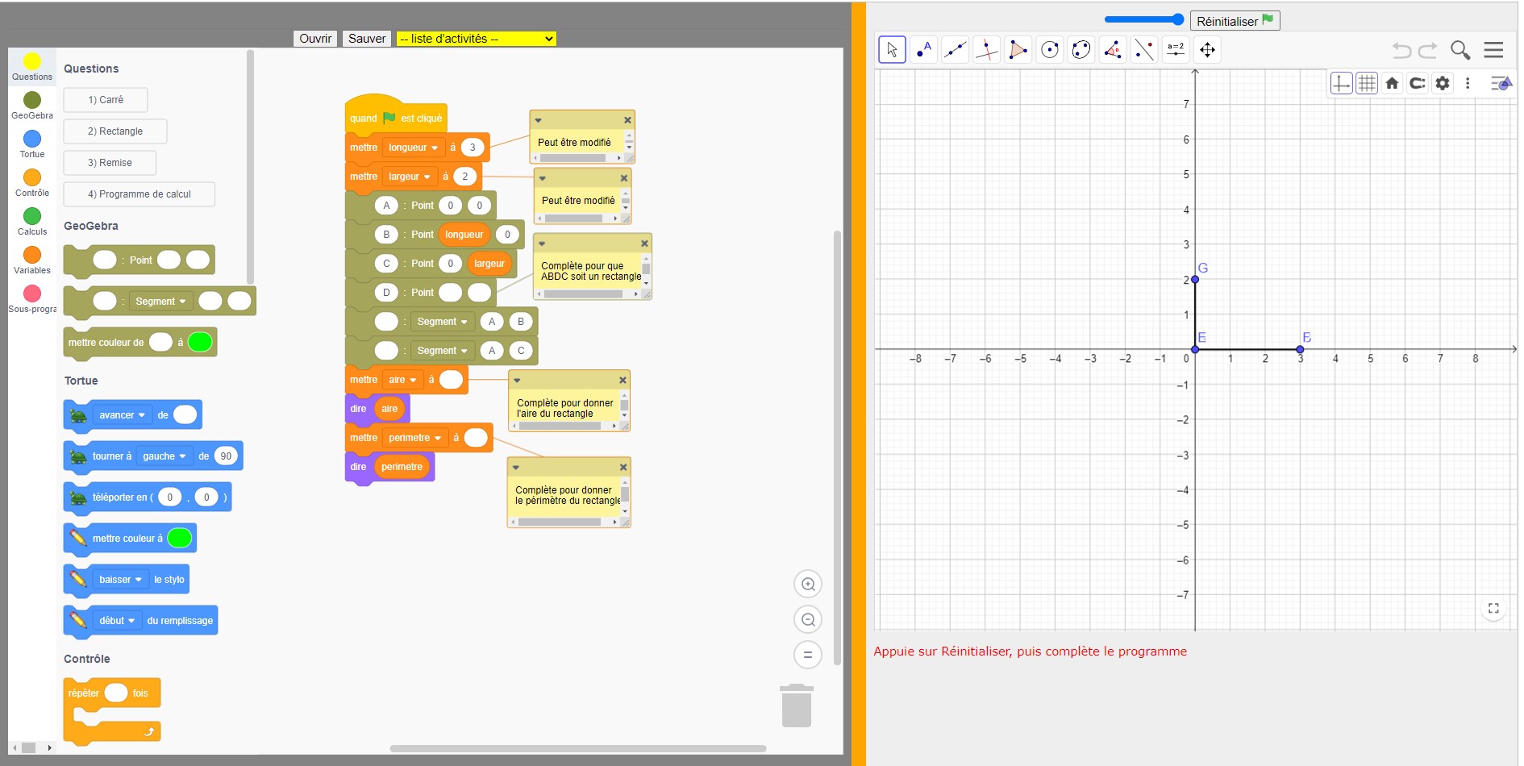Redo the GeoGebra action
The width and height of the screenshot is (1524, 766).
point(1428,50)
